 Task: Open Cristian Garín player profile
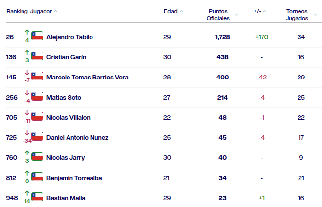tap(67, 57)
